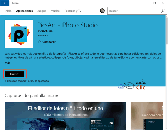Open the Música tab
Image resolution: width=168 pixels, height=130 pixels.
pyautogui.click(x=55, y=11)
